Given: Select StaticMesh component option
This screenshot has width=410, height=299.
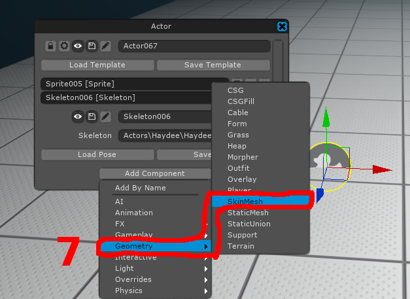Looking at the screenshot, I should click(260, 213).
